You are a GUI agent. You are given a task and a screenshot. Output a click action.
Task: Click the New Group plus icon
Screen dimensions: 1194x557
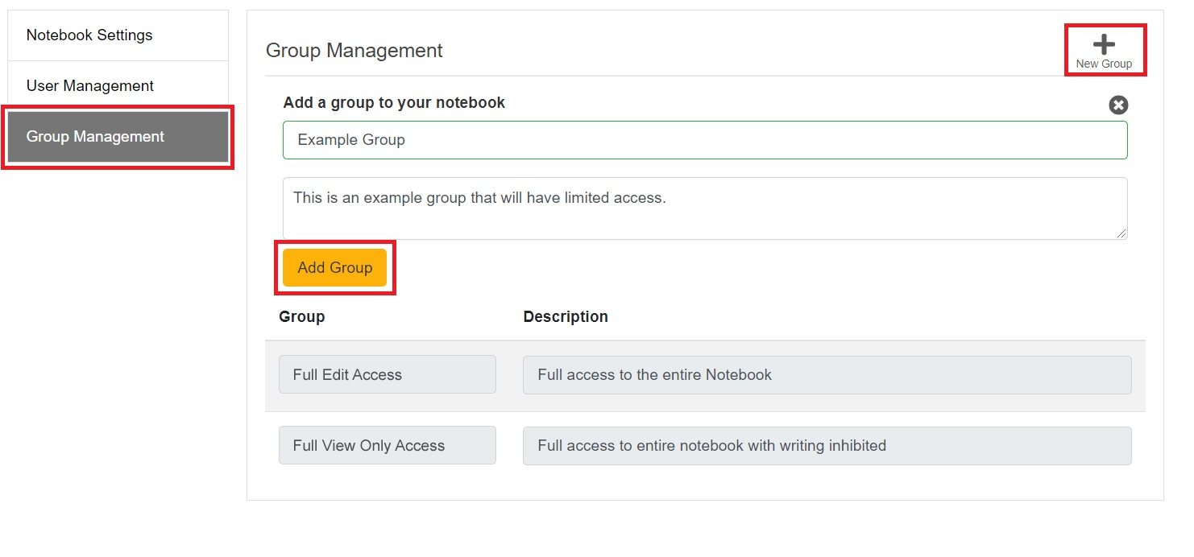pyautogui.click(x=1104, y=45)
